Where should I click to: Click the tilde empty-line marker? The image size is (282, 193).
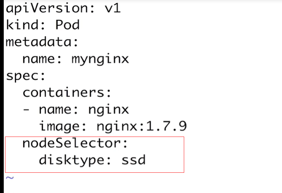tap(10, 177)
